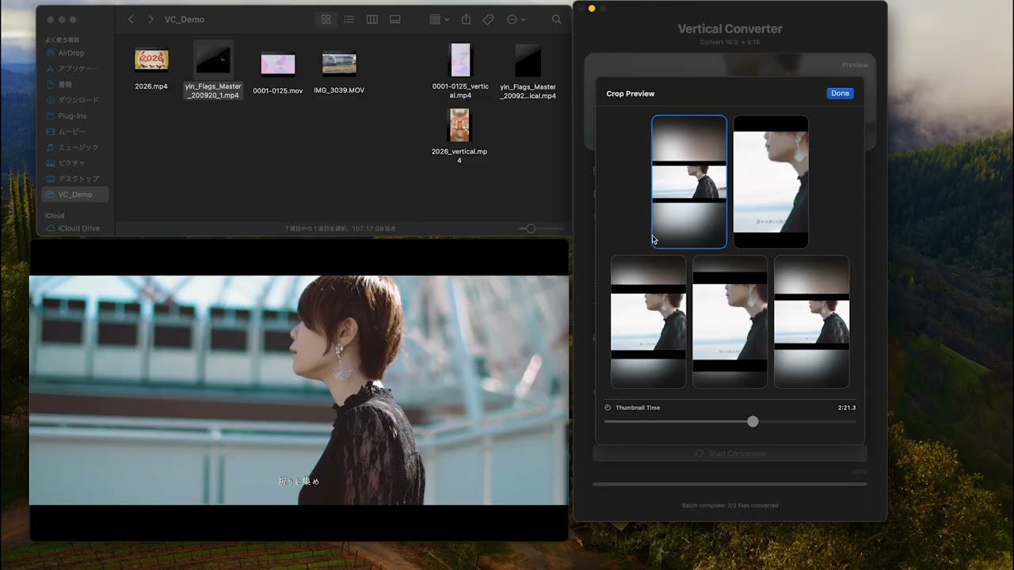1014x570 pixels.
Task: Select the full-height crop preview option
Action: pyautogui.click(x=771, y=182)
